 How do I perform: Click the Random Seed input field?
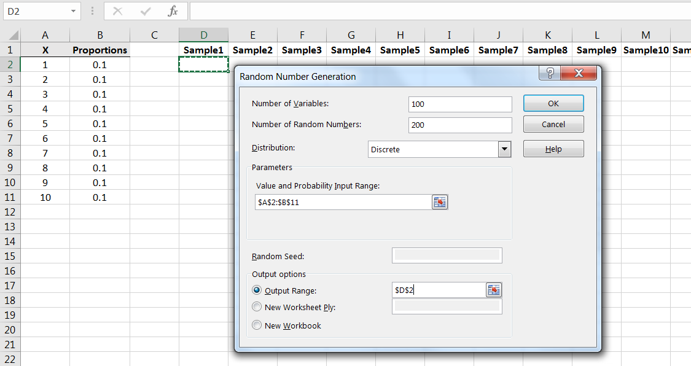447,255
